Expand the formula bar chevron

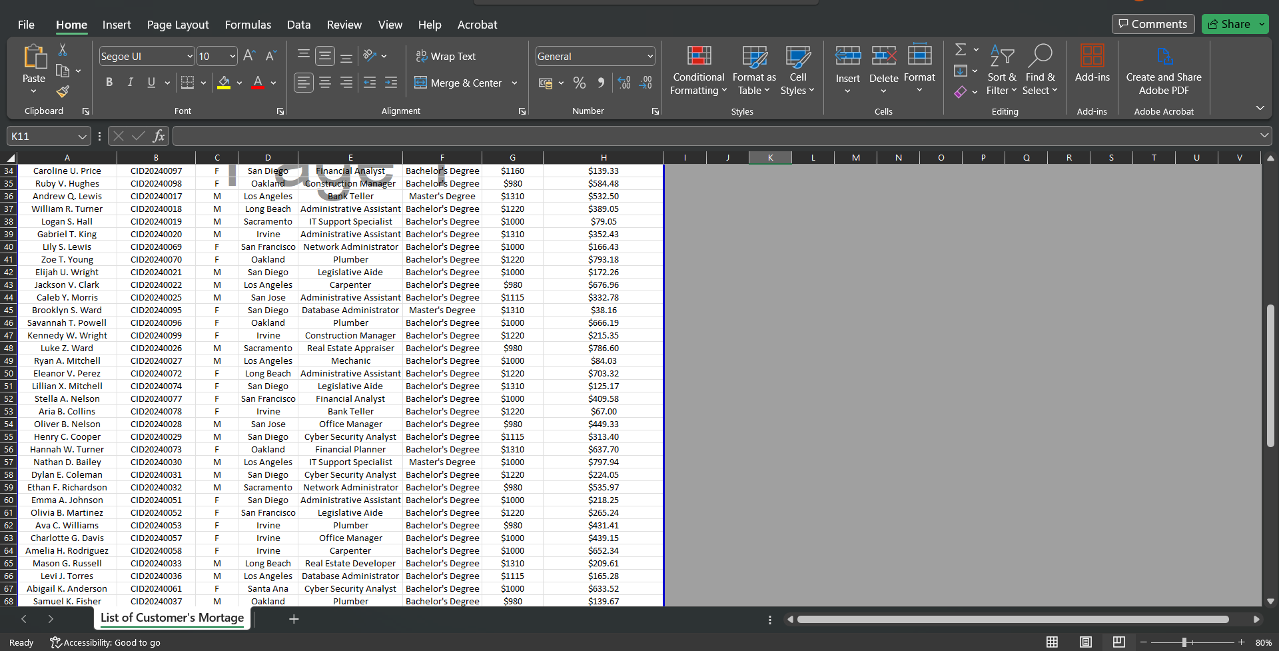coord(1264,136)
